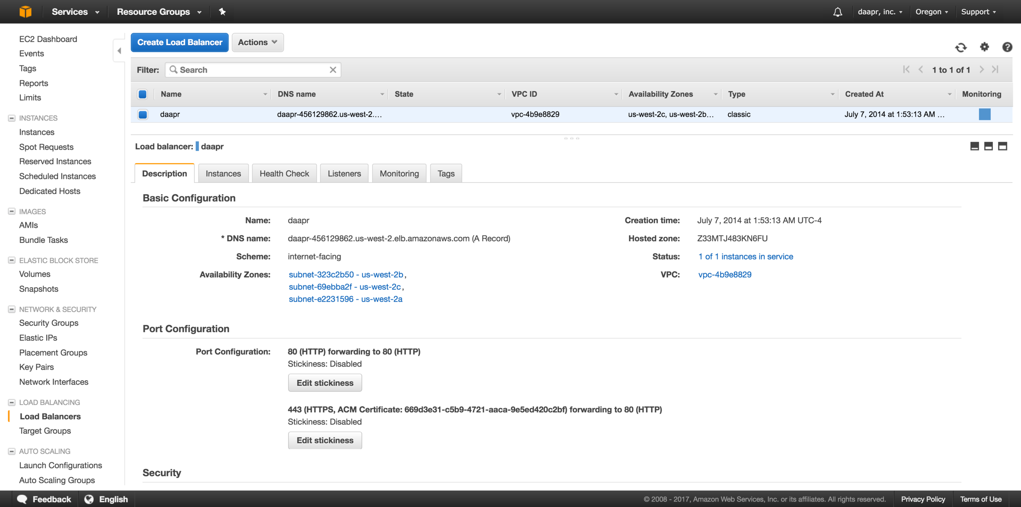1021x507 pixels.
Task: Open the 1 of 1 instances in service link
Action: (x=746, y=257)
